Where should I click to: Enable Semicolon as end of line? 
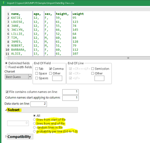(x=93, y=68)
